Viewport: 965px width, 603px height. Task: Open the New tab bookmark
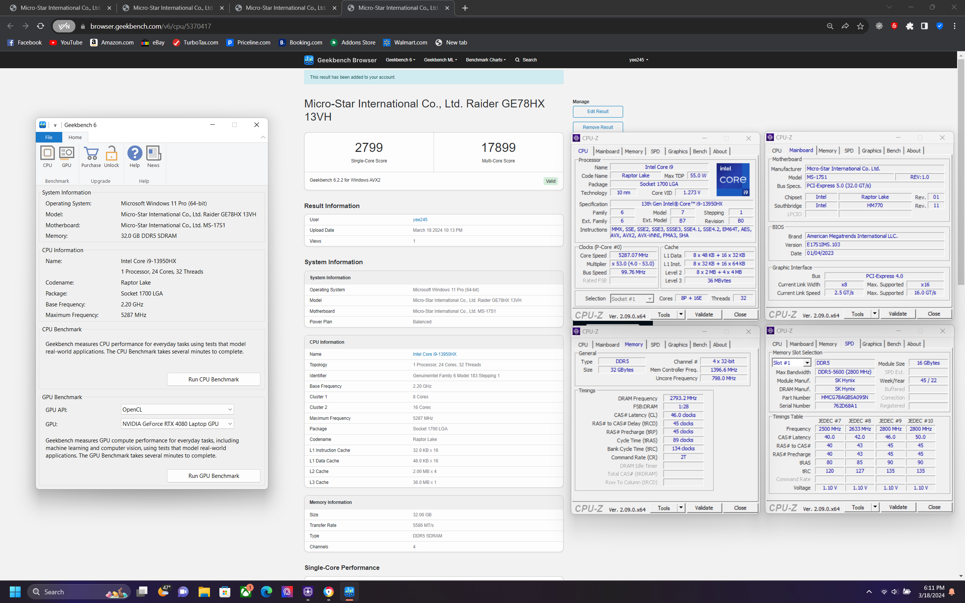click(x=451, y=43)
